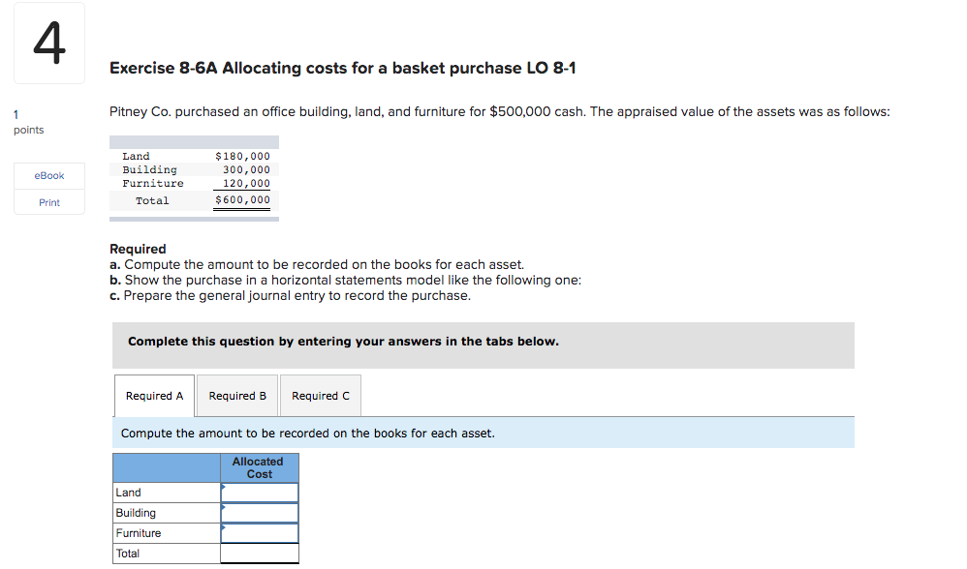Select the Required A tab
967x569 pixels.
tap(153, 395)
